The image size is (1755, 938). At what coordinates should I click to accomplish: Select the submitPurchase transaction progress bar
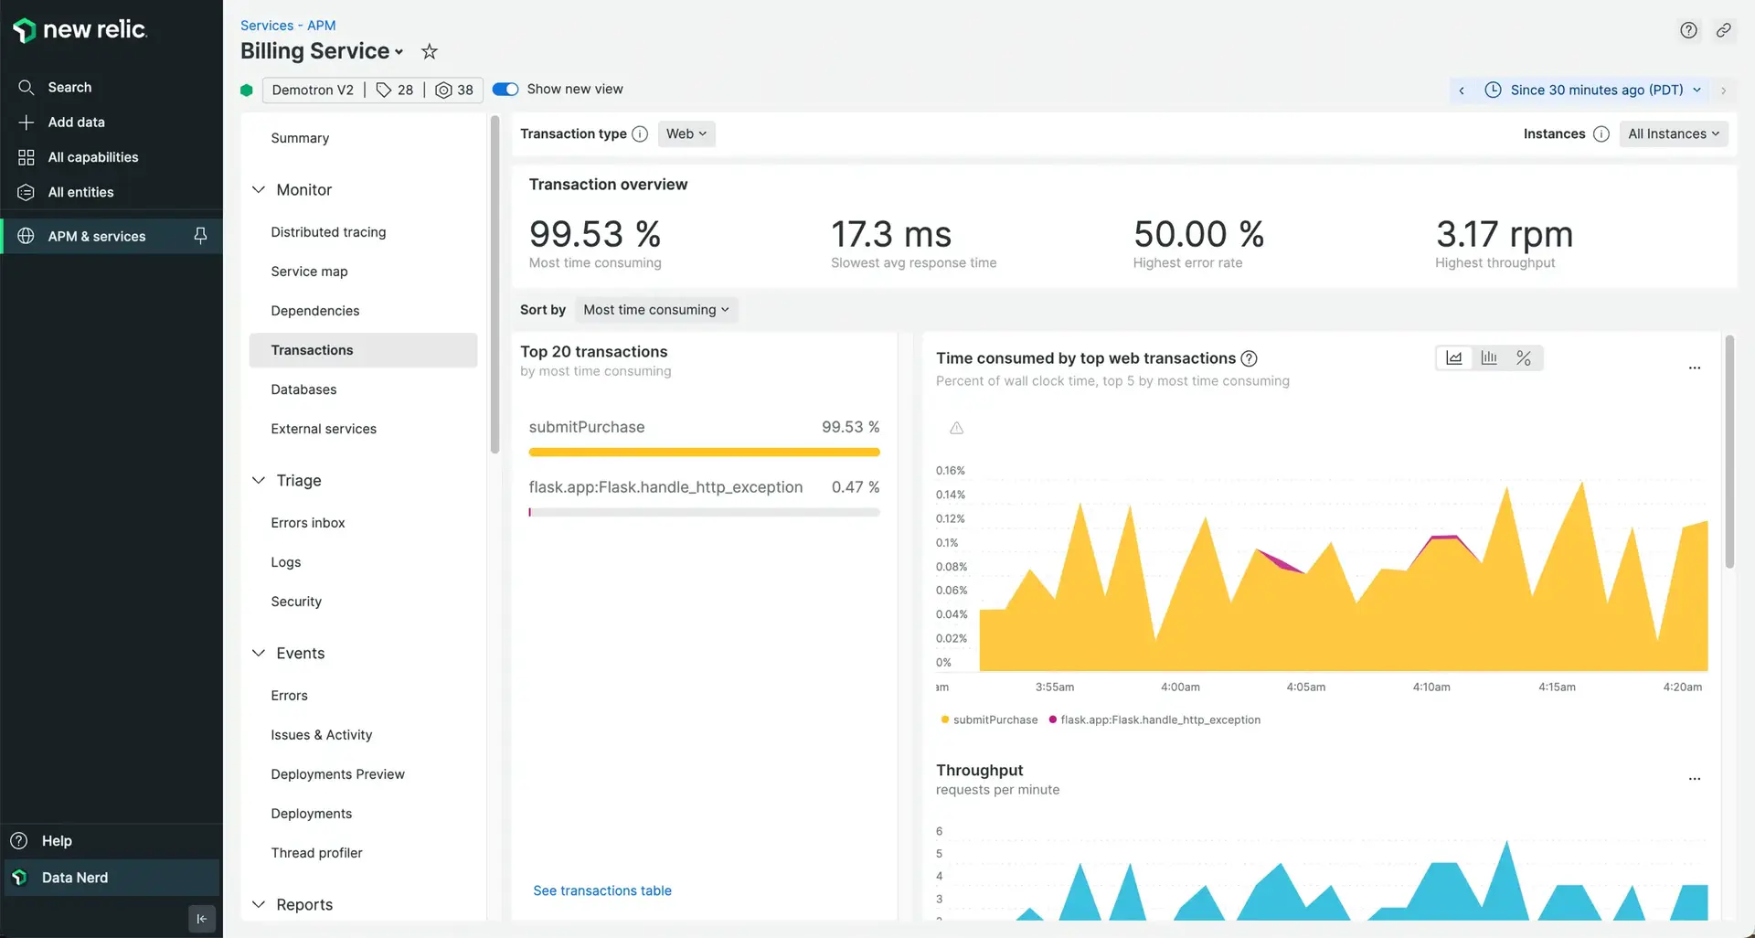point(704,452)
